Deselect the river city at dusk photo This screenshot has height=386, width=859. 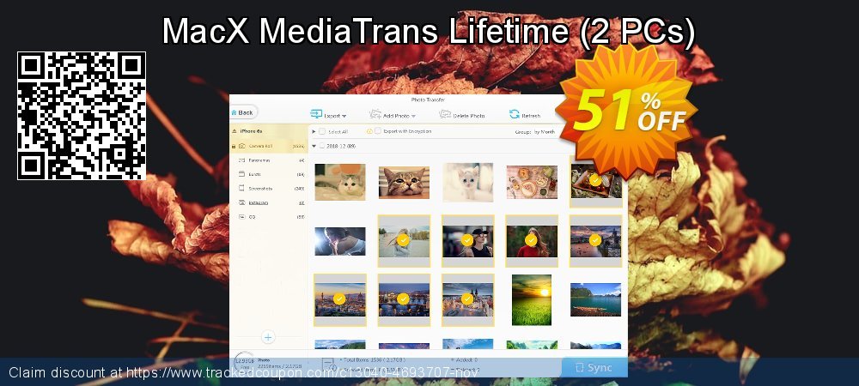click(x=595, y=240)
